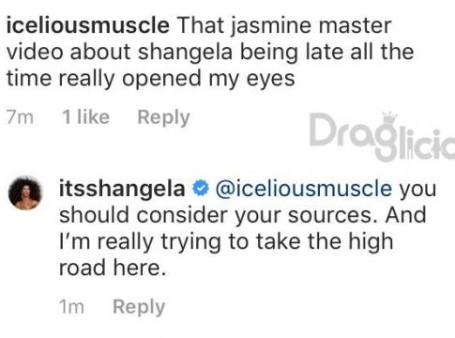
Task: Click the 1m timestamp
Action: click(71, 307)
